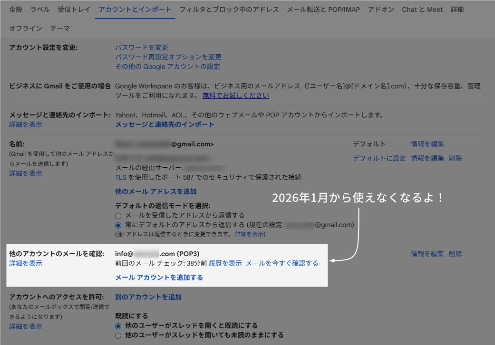Select 他のユーザーがスレッドを開くと既読にする radio
This screenshot has height=345, width=495.
pos(118,326)
